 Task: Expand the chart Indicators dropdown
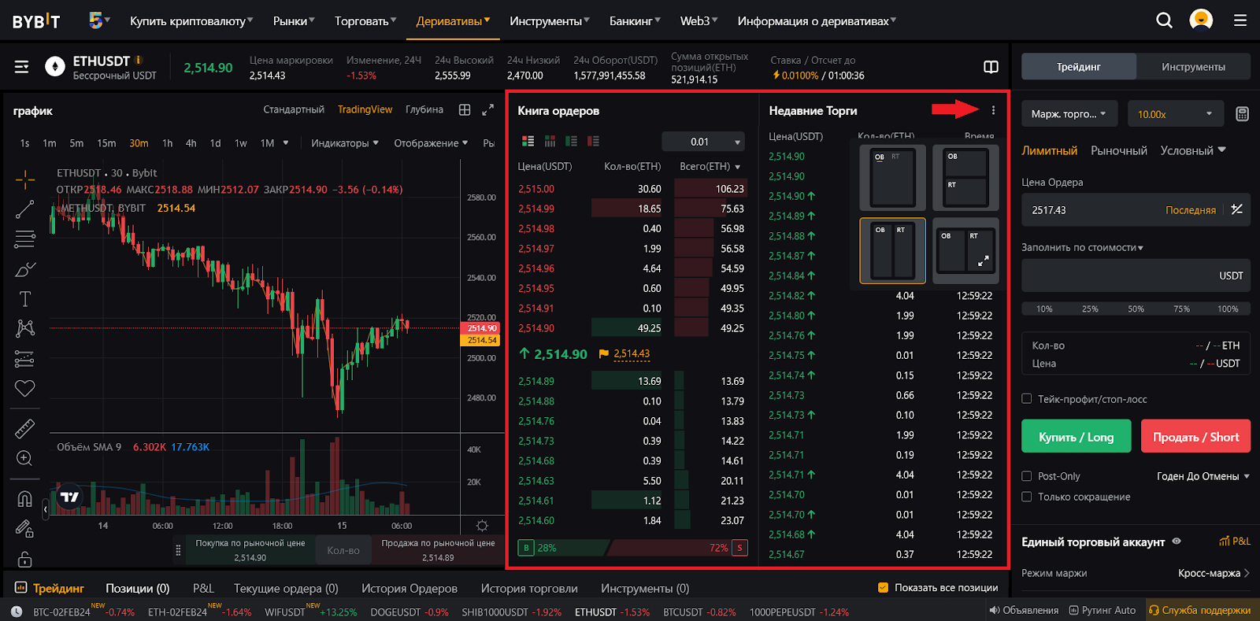[344, 143]
